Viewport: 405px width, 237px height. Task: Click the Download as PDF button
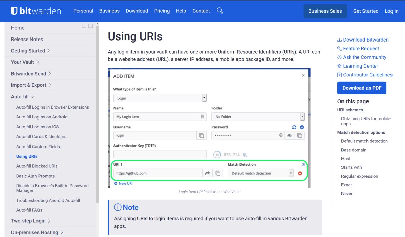point(362,88)
